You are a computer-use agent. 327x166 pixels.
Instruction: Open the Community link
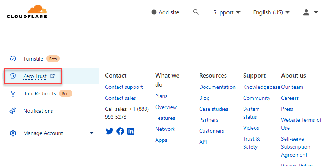[257, 98]
